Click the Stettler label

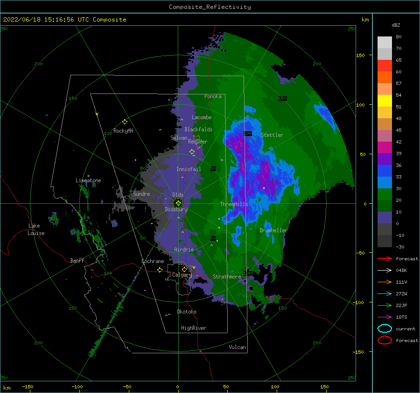click(272, 135)
